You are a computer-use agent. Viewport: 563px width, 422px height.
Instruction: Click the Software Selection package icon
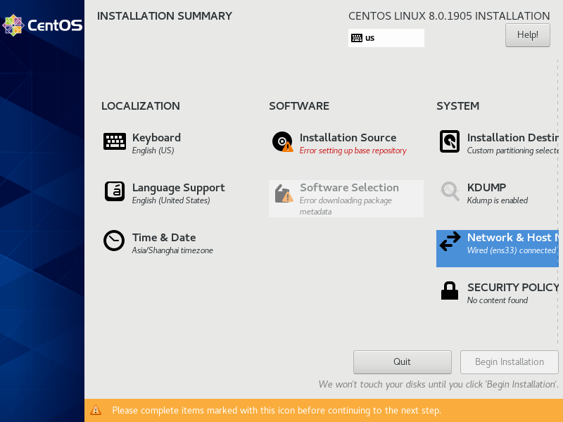tap(284, 193)
